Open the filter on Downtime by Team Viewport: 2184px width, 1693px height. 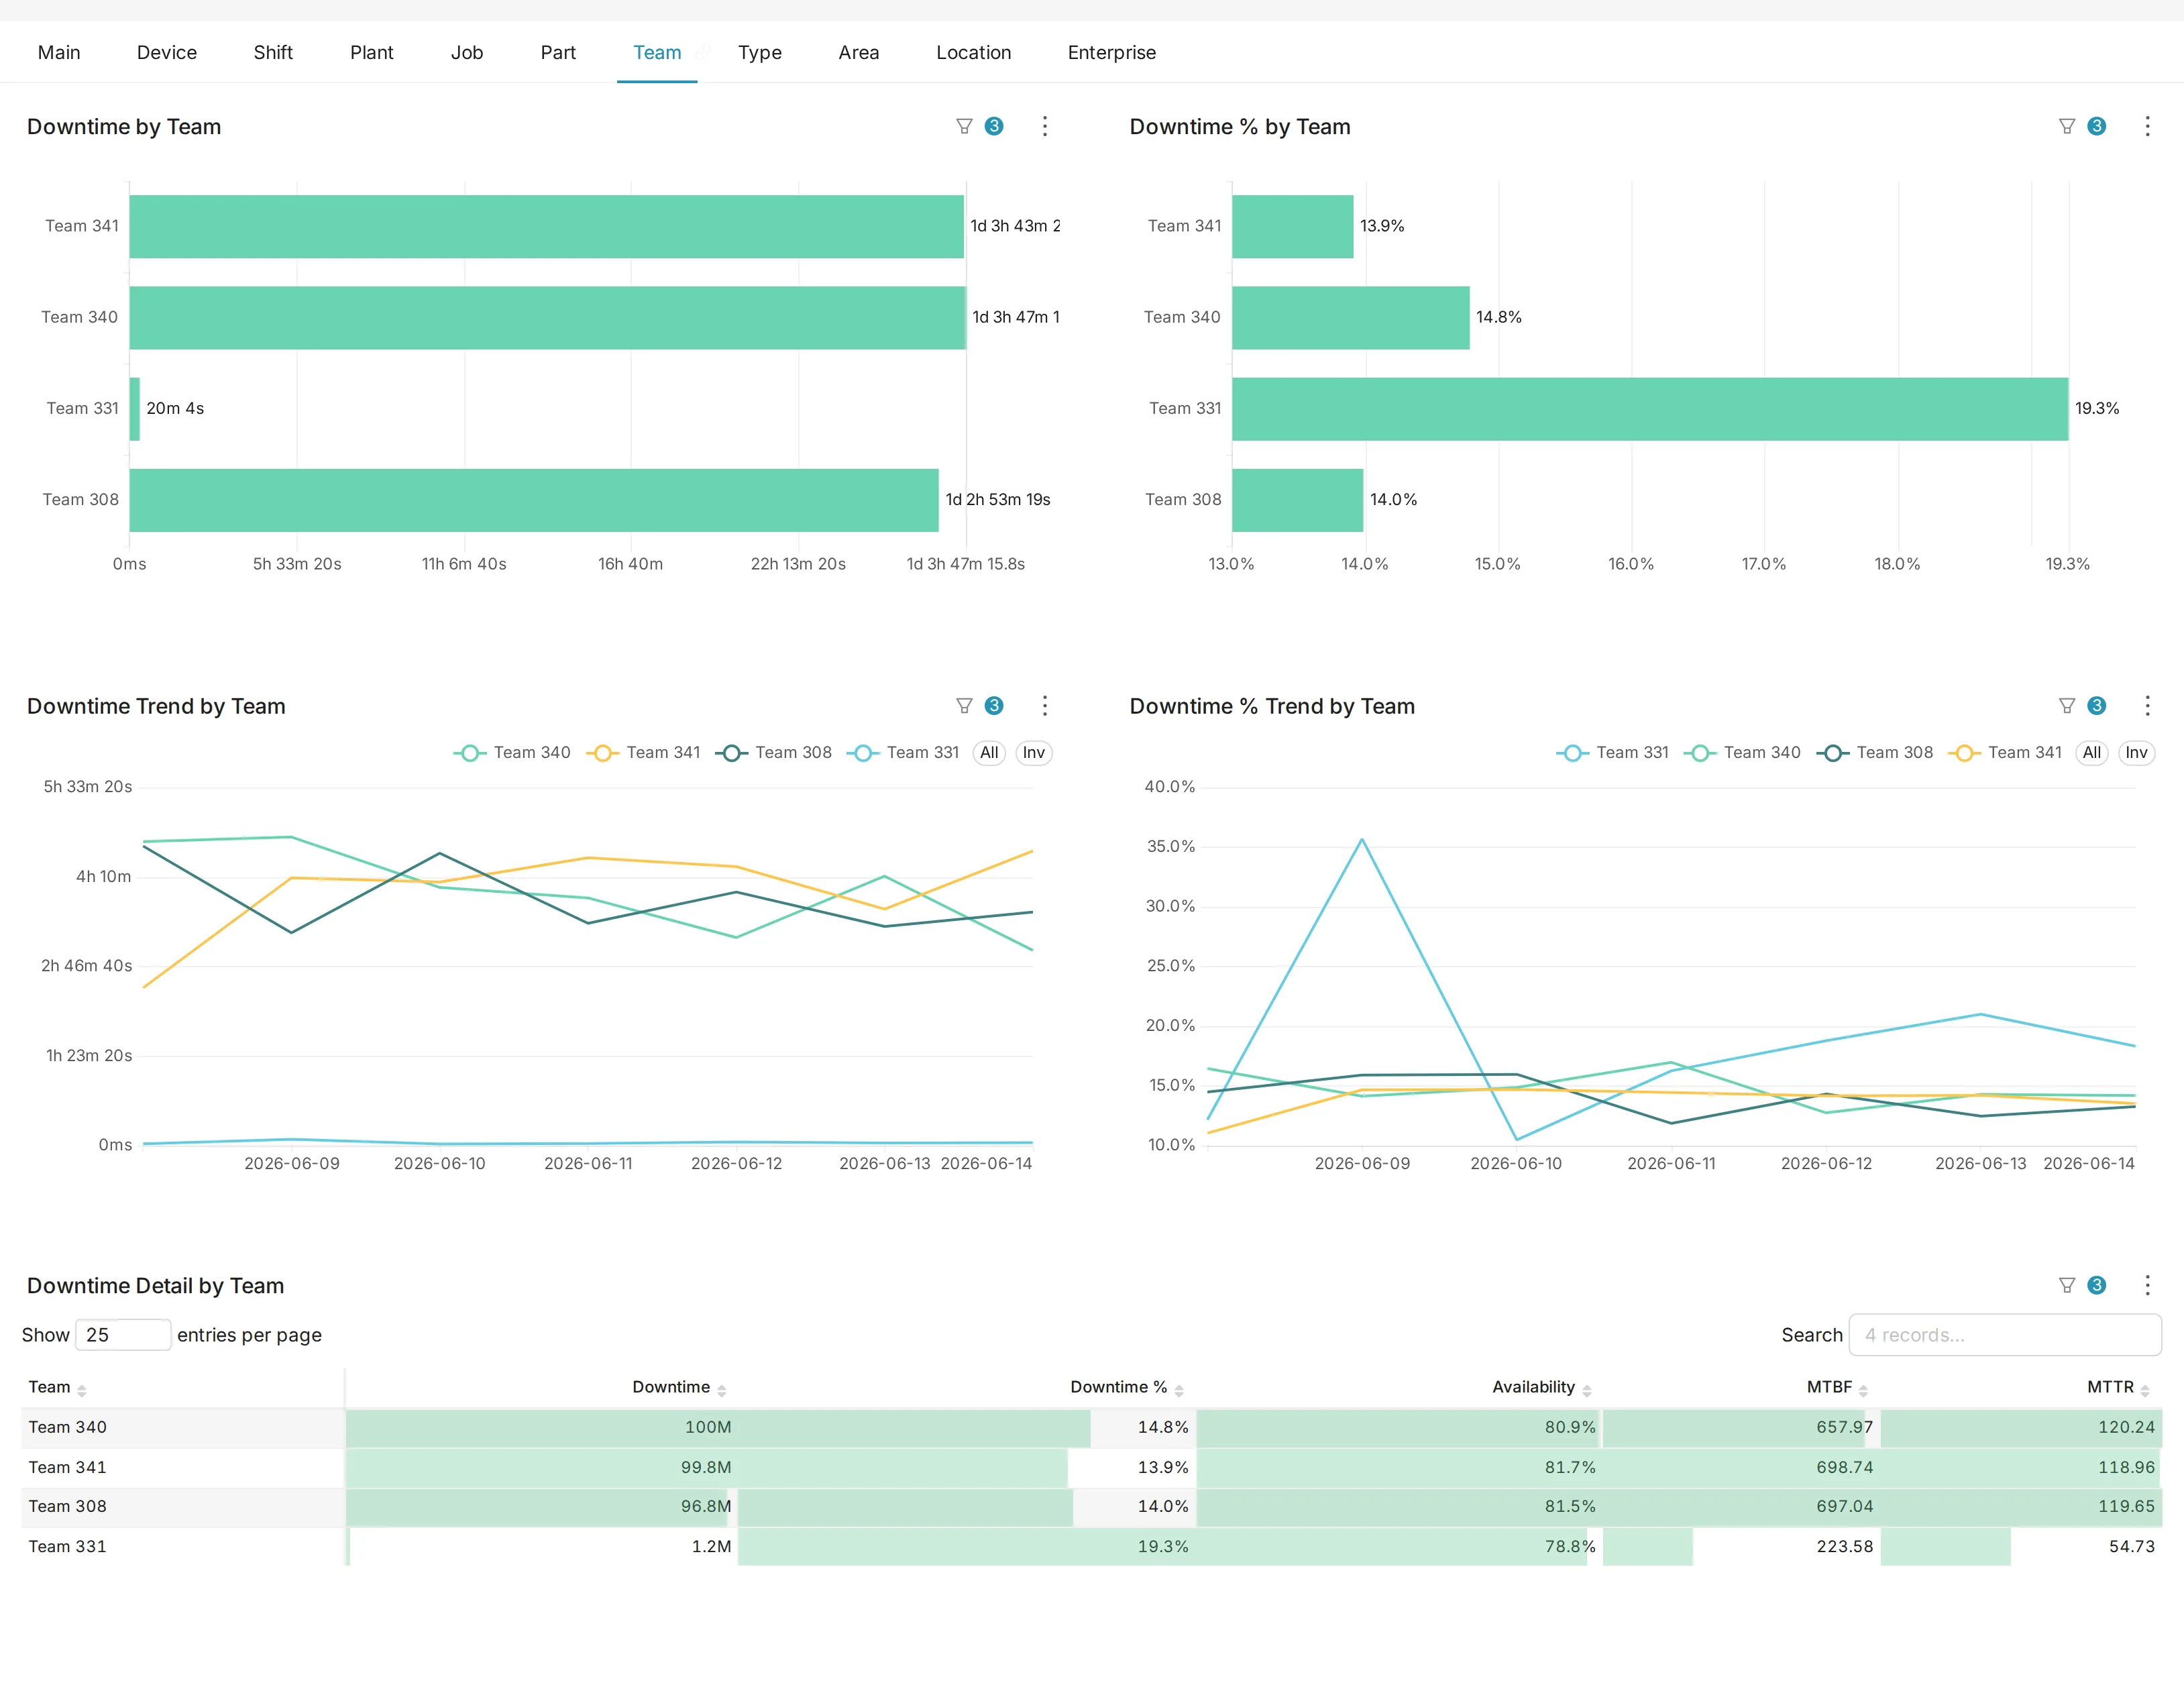click(x=964, y=126)
